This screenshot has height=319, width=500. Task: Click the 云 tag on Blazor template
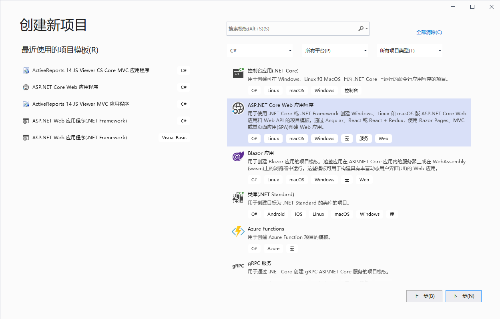coord(347,180)
